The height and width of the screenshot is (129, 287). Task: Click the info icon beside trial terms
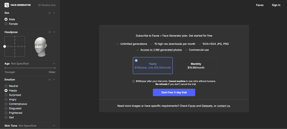(x=134, y=81)
